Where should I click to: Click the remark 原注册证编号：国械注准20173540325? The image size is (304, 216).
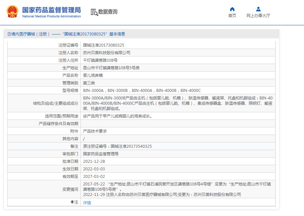(117, 146)
